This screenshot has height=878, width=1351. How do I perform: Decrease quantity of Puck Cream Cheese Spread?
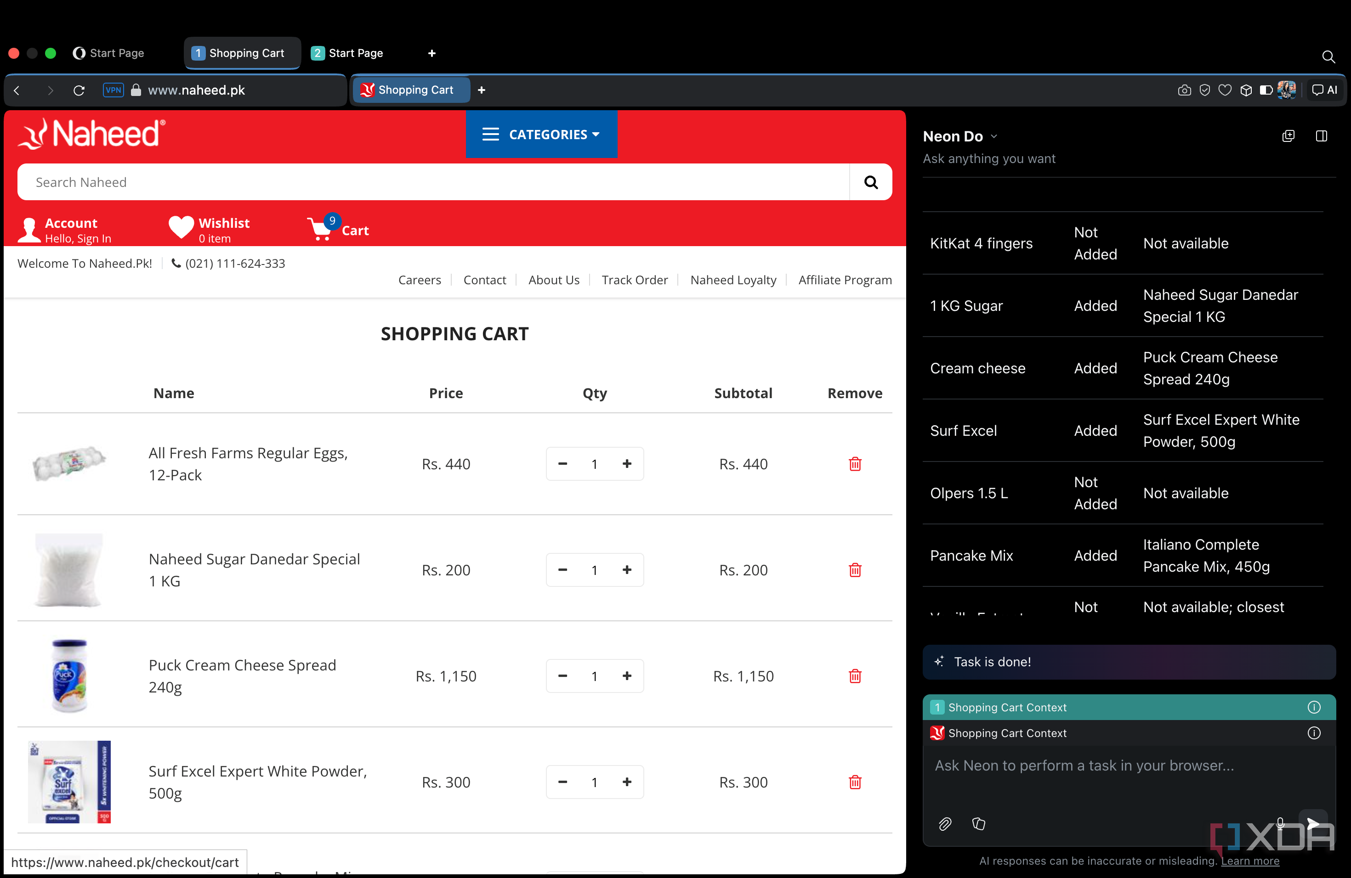(x=562, y=675)
